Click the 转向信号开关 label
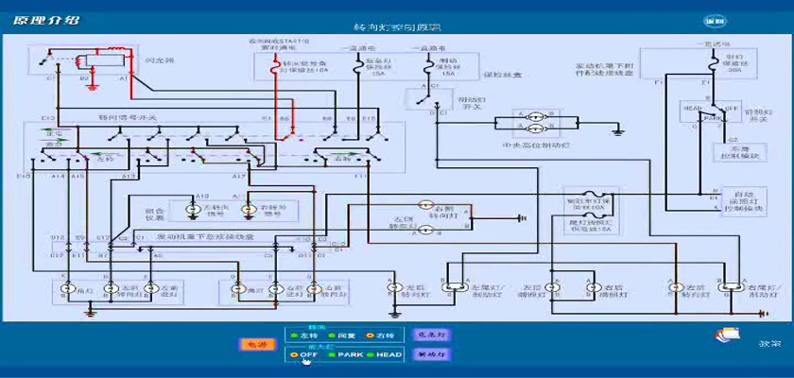794x378 pixels. [x=127, y=117]
